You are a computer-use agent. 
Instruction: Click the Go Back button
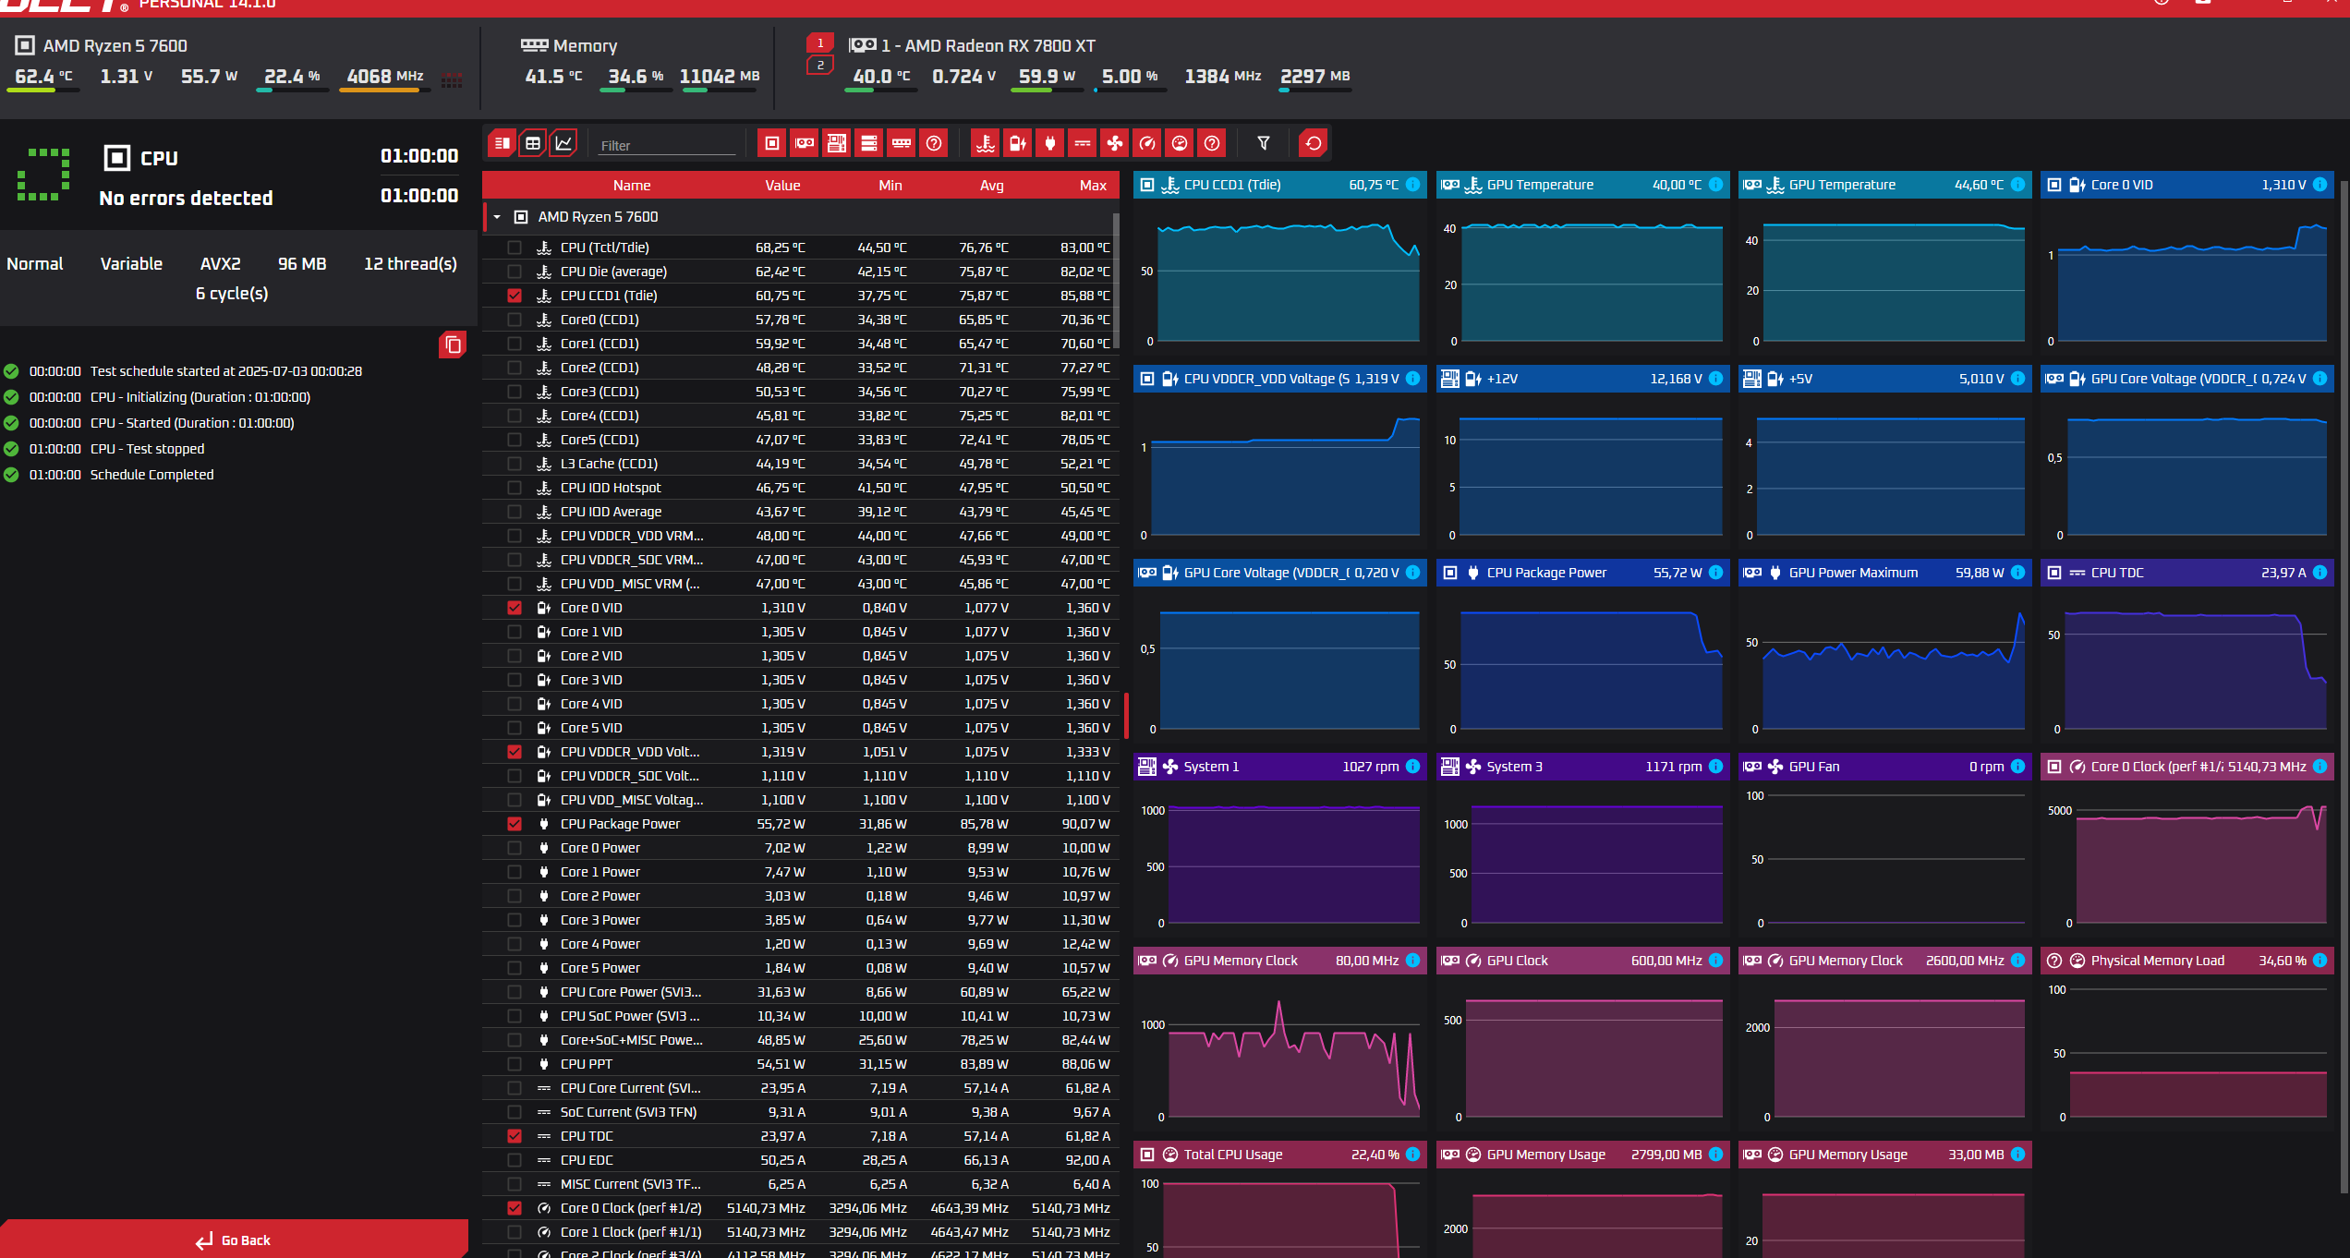(x=234, y=1240)
